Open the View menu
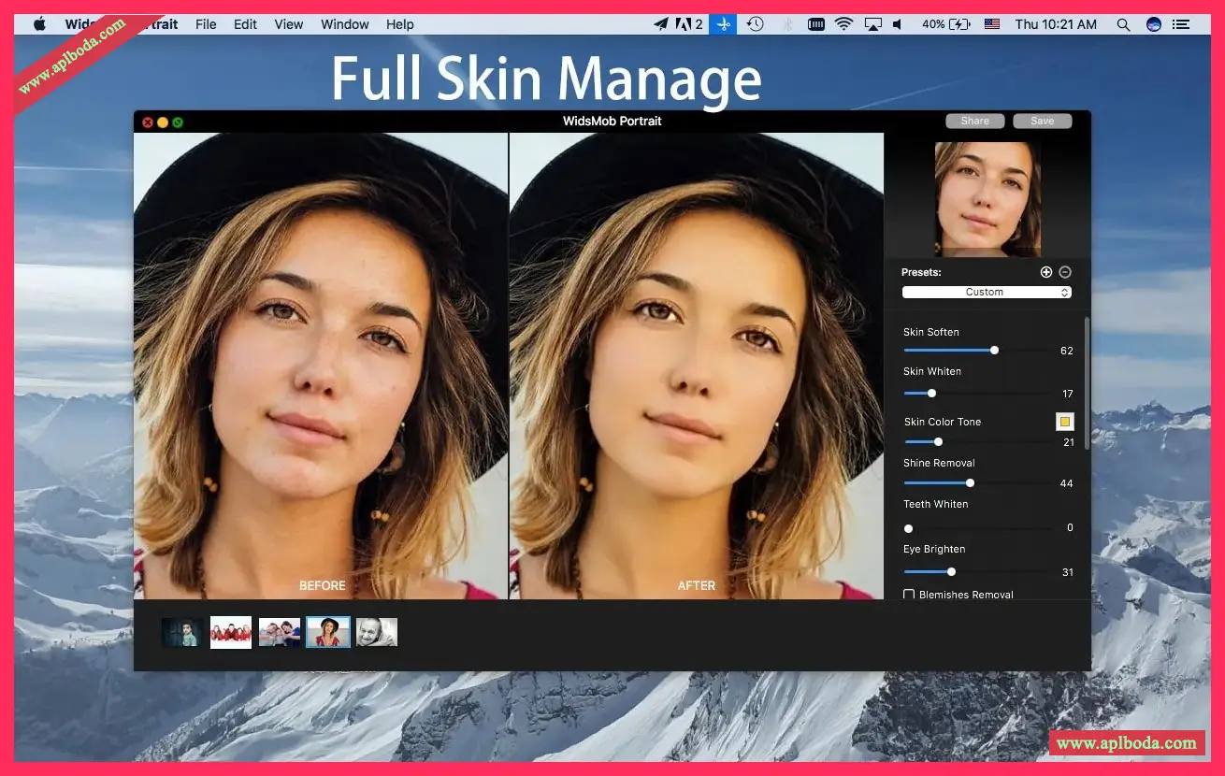 288,24
